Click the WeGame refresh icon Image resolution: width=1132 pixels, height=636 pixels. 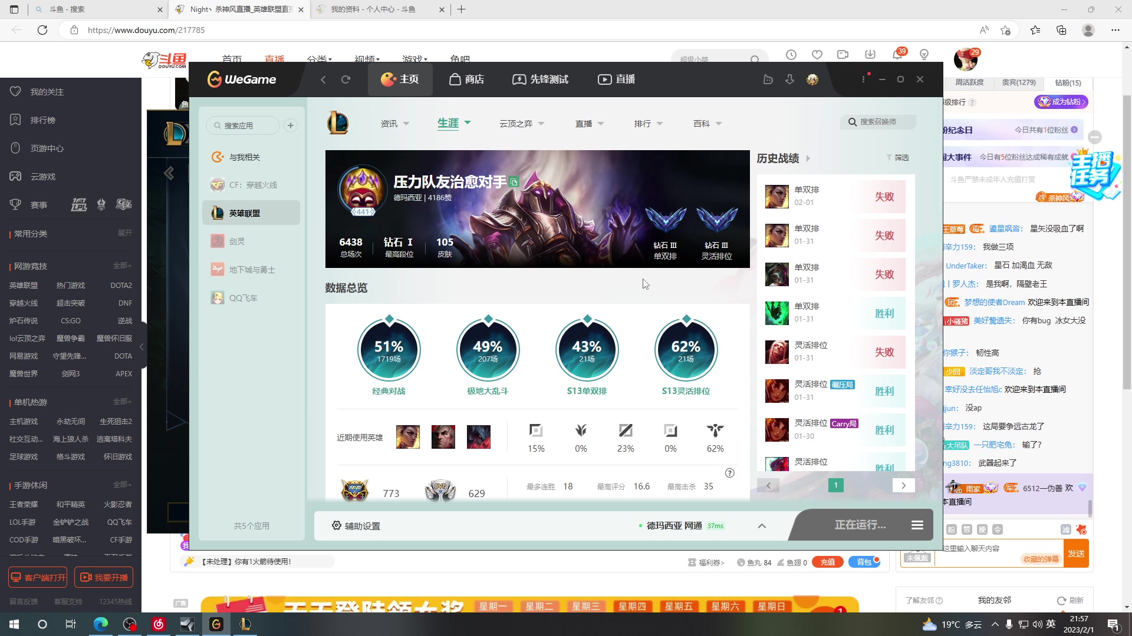click(x=346, y=79)
